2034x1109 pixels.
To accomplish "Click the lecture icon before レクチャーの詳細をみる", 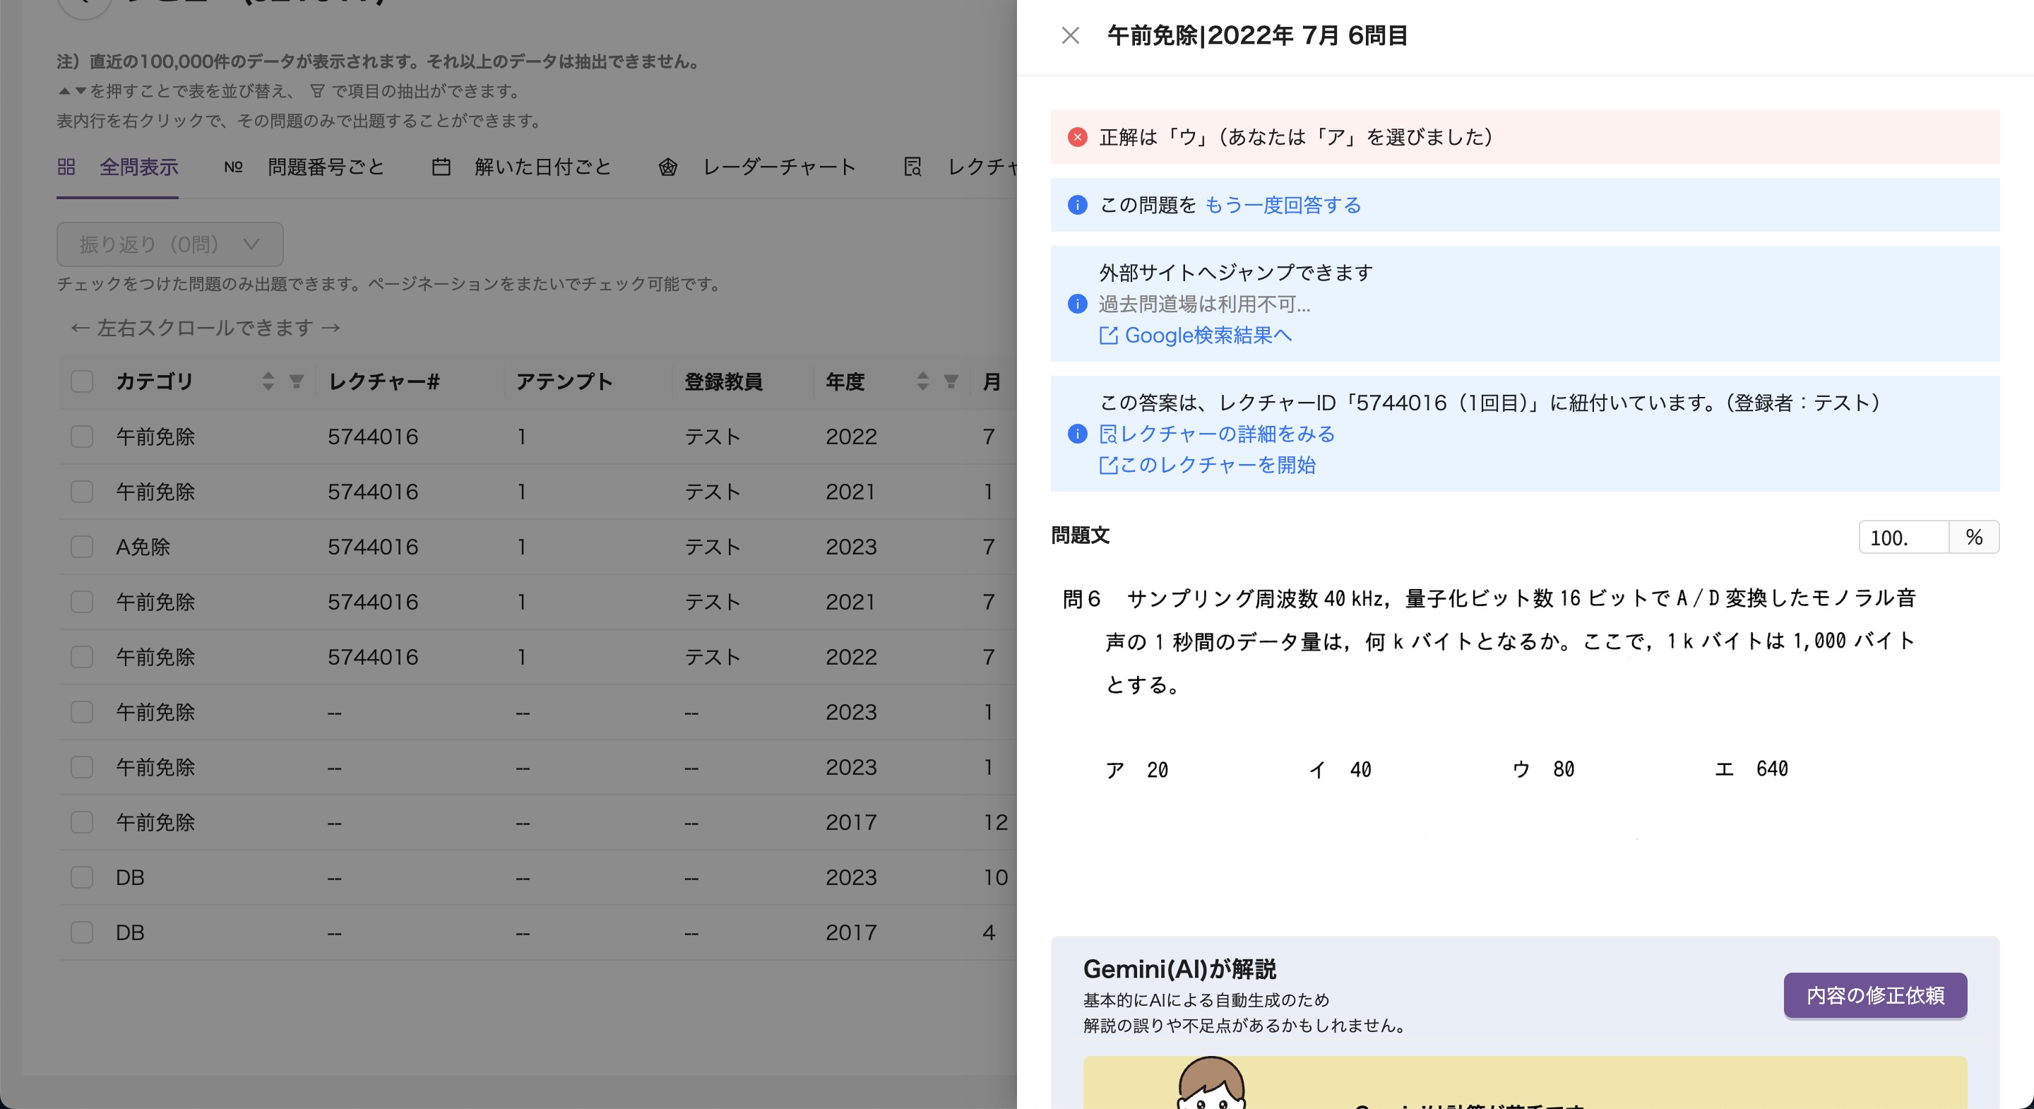I will (1109, 434).
